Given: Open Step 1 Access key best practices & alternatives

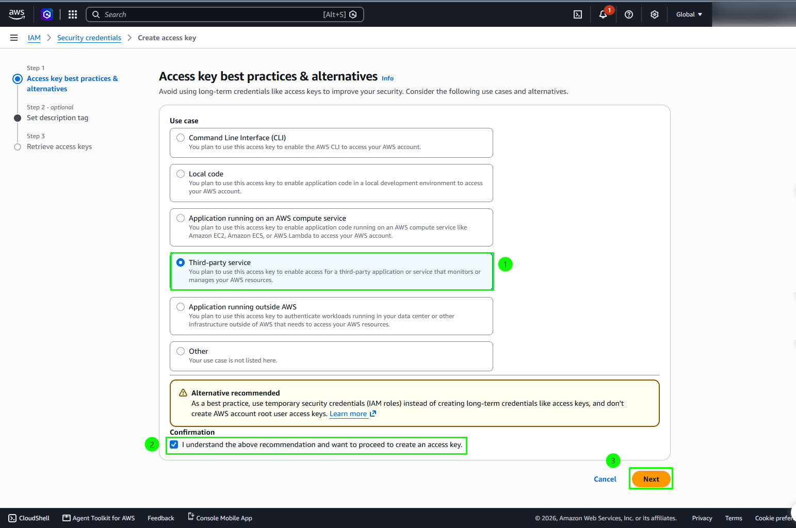Looking at the screenshot, I should coord(72,84).
